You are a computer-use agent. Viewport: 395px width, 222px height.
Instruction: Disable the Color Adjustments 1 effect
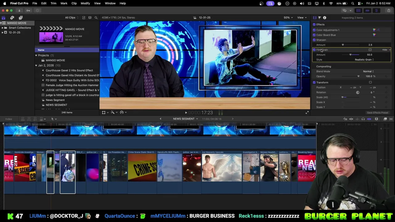click(x=314, y=30)
